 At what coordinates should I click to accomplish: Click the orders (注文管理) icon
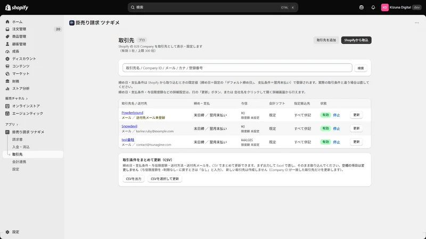tap(7, 29)
